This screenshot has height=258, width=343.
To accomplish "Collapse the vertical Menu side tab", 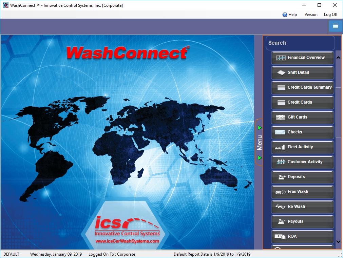I will tap(260, 143).
